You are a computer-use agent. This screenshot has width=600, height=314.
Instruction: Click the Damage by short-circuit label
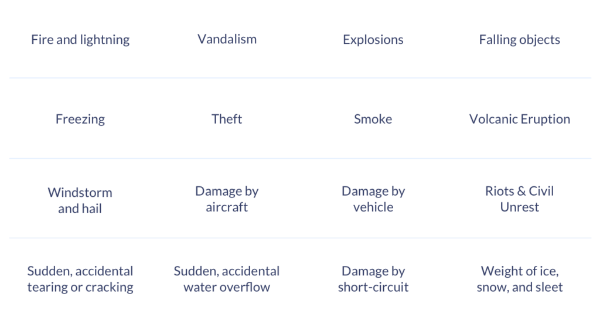coord(373,279)
